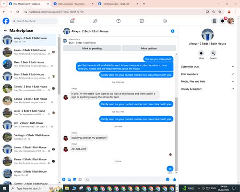This screenshot has width=240, height=192.
Task: Expand Privacy & support section
Action: [207, 89]
